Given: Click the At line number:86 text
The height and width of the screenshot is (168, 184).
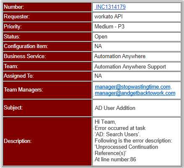Looking at the screenshot, I should tap(115, 159).
